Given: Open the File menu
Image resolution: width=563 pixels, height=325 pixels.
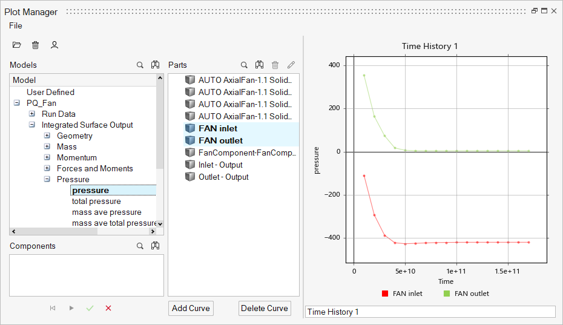Looking at the screenshot, I should click(x=16, y=25).
